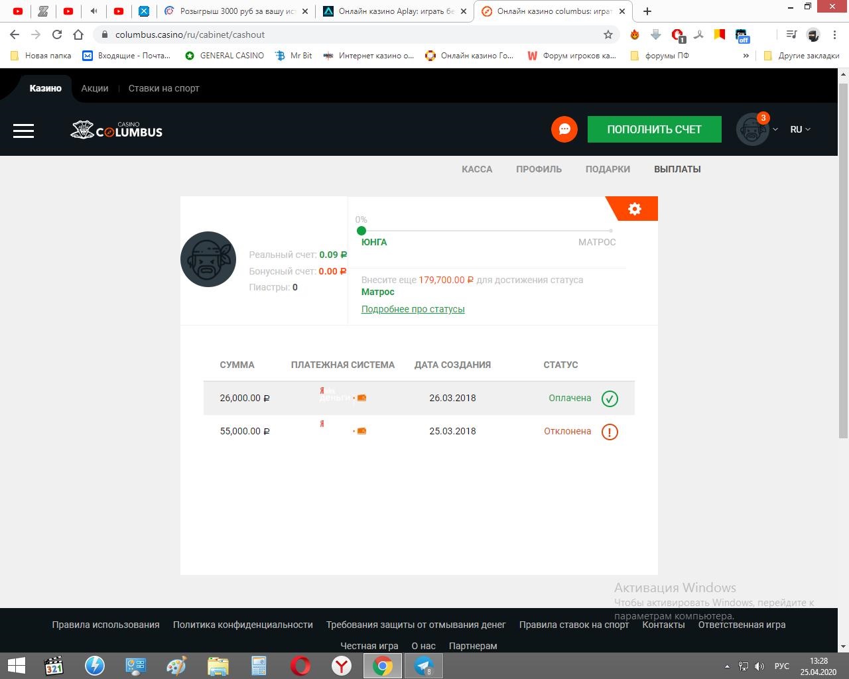
Task: Open the Новая папка bookmarks folder
Action: pos(40,56)
